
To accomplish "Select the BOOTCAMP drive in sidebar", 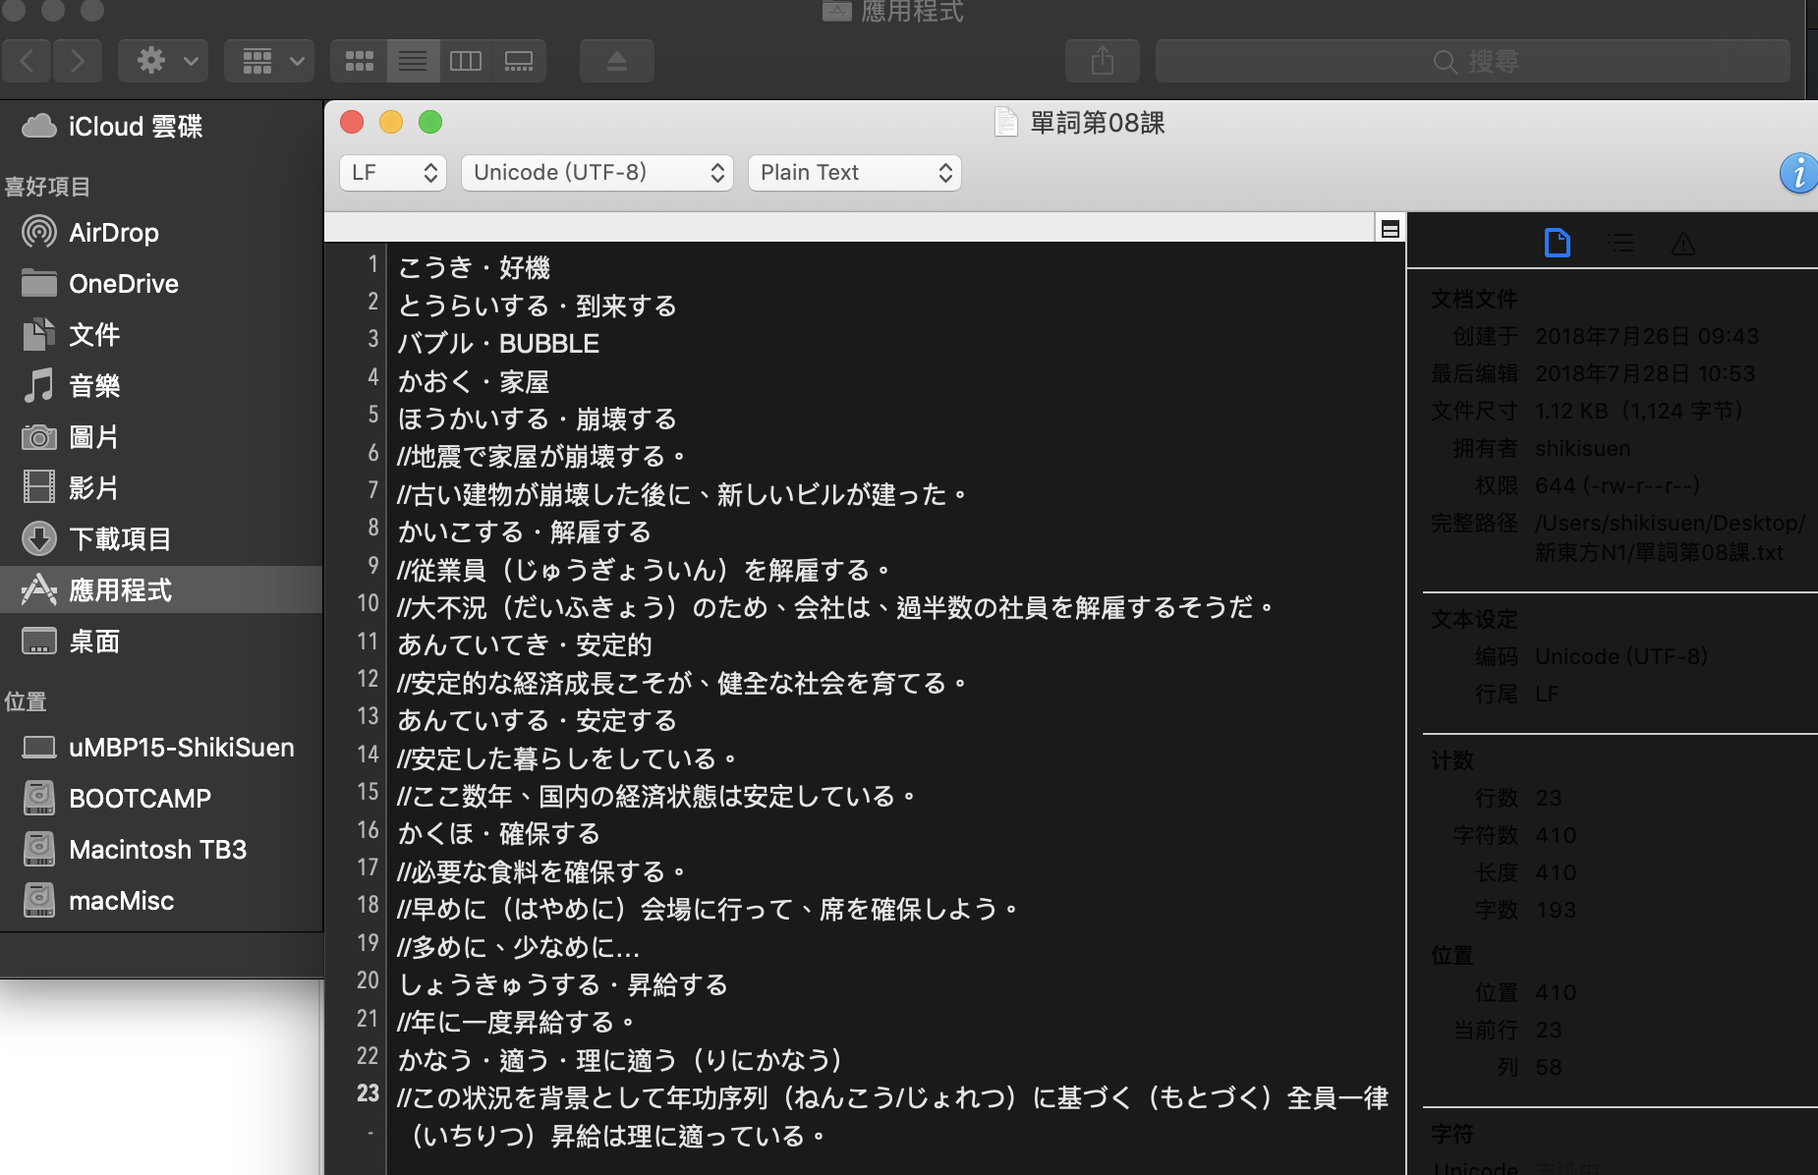I will (161, 799).
